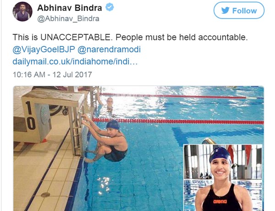
Task: Click the wheelchair wheel behind the block
Action: click(56, 110)
